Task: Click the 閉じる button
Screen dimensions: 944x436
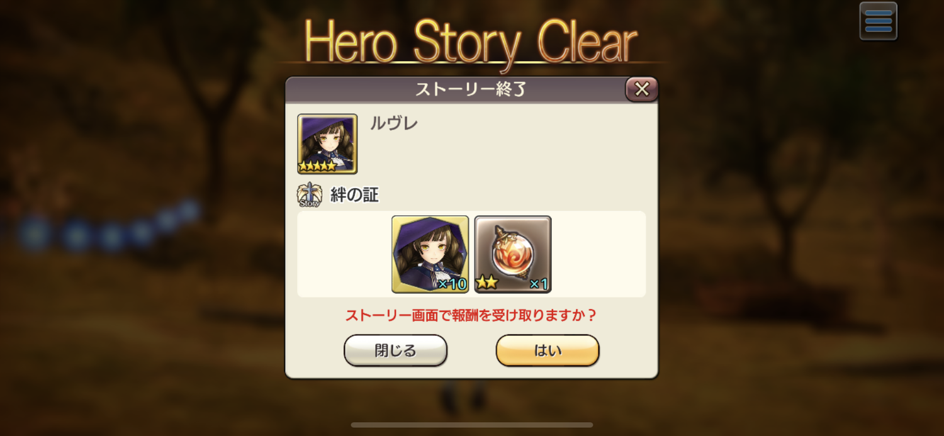Action: pyautogui.click(x=395, y=350)
